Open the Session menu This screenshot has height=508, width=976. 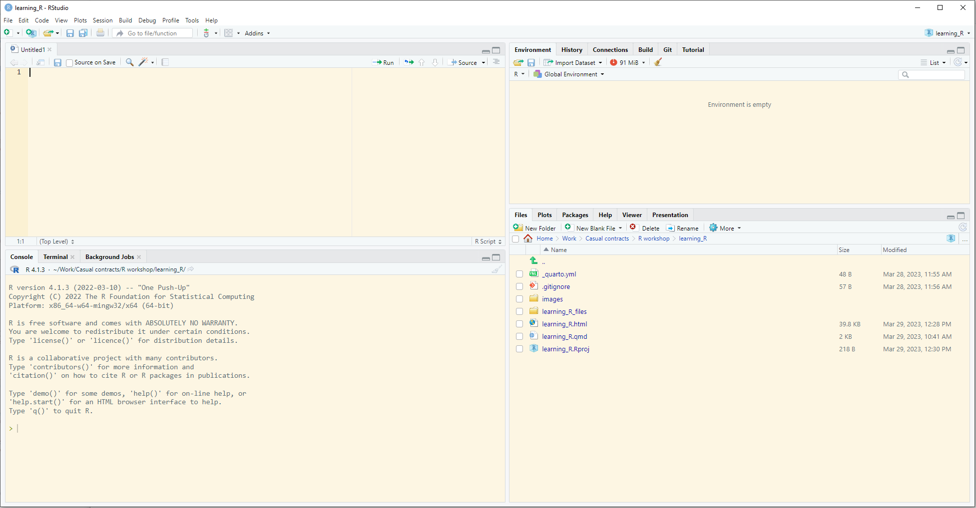coord(102,20)
